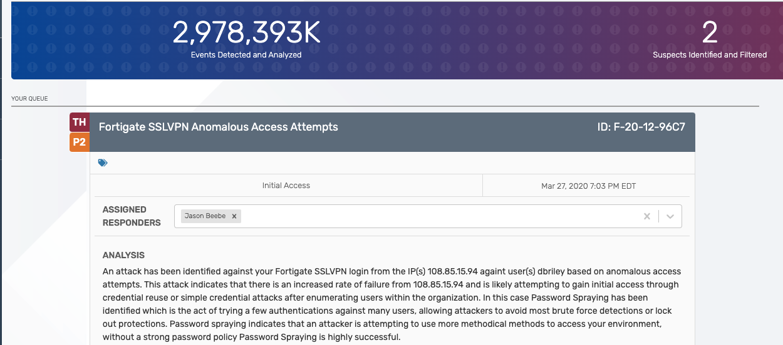Click the orange P2 priority badge
Screen dimensions: 783x345
[80, 142]
